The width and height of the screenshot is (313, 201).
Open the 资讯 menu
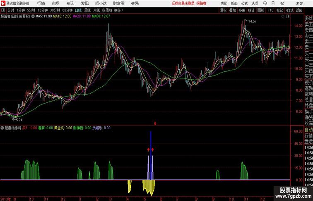[x=70, y=3]
